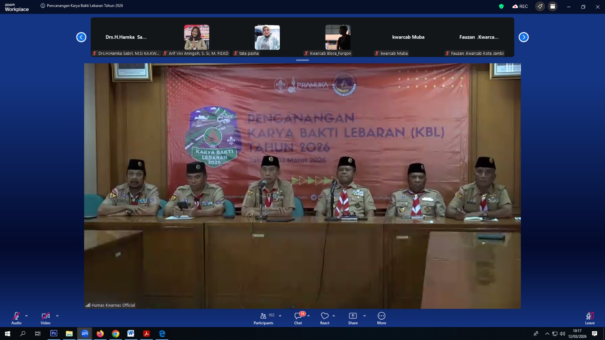Click the REC recording indicator
This screenshot has height=340, width=605.
click(520, 6)
